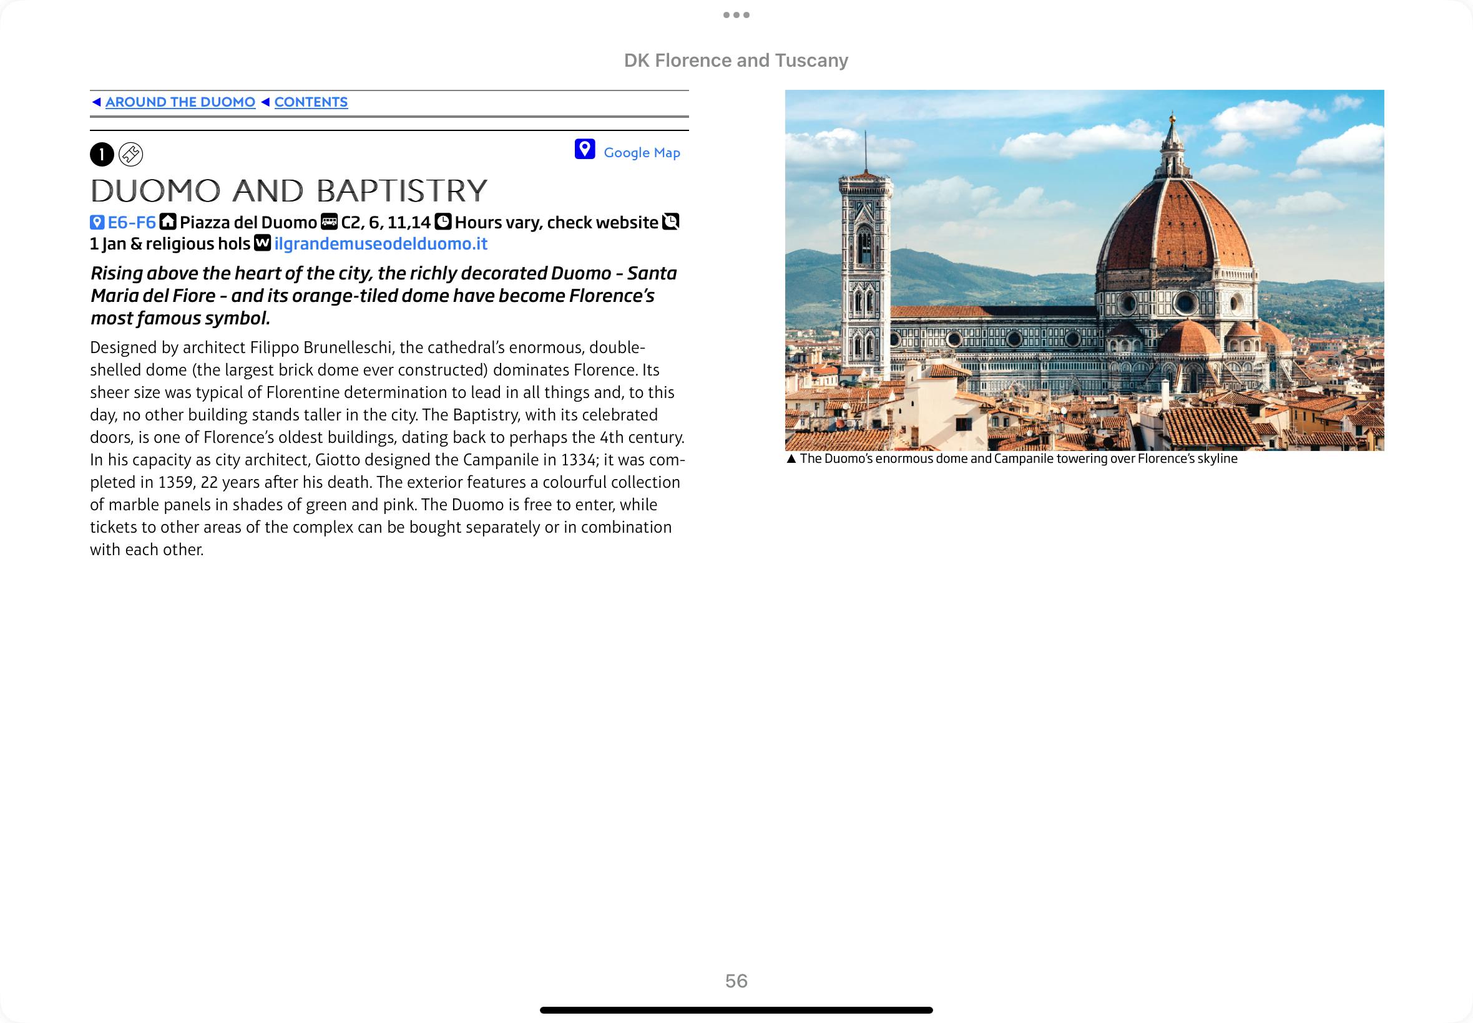Click the blue Google Map pin icon

(584, 149)
